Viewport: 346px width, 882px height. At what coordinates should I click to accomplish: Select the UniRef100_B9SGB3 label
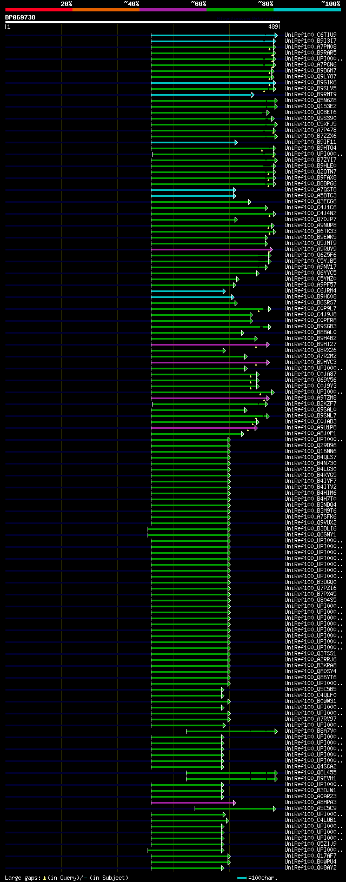coord(310,327)
